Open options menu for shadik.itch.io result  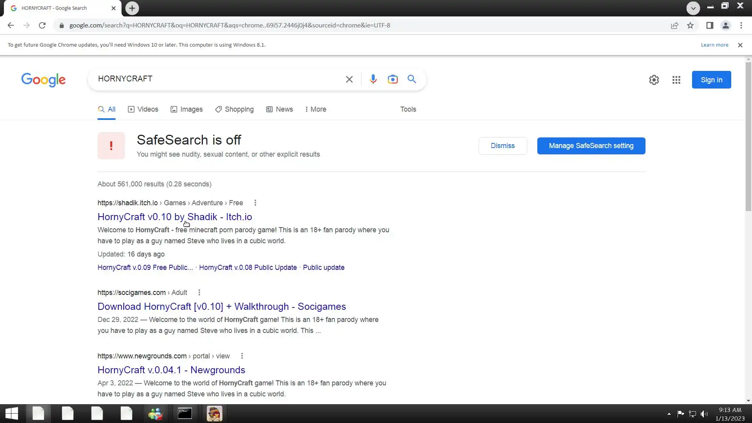coord(255,203)
